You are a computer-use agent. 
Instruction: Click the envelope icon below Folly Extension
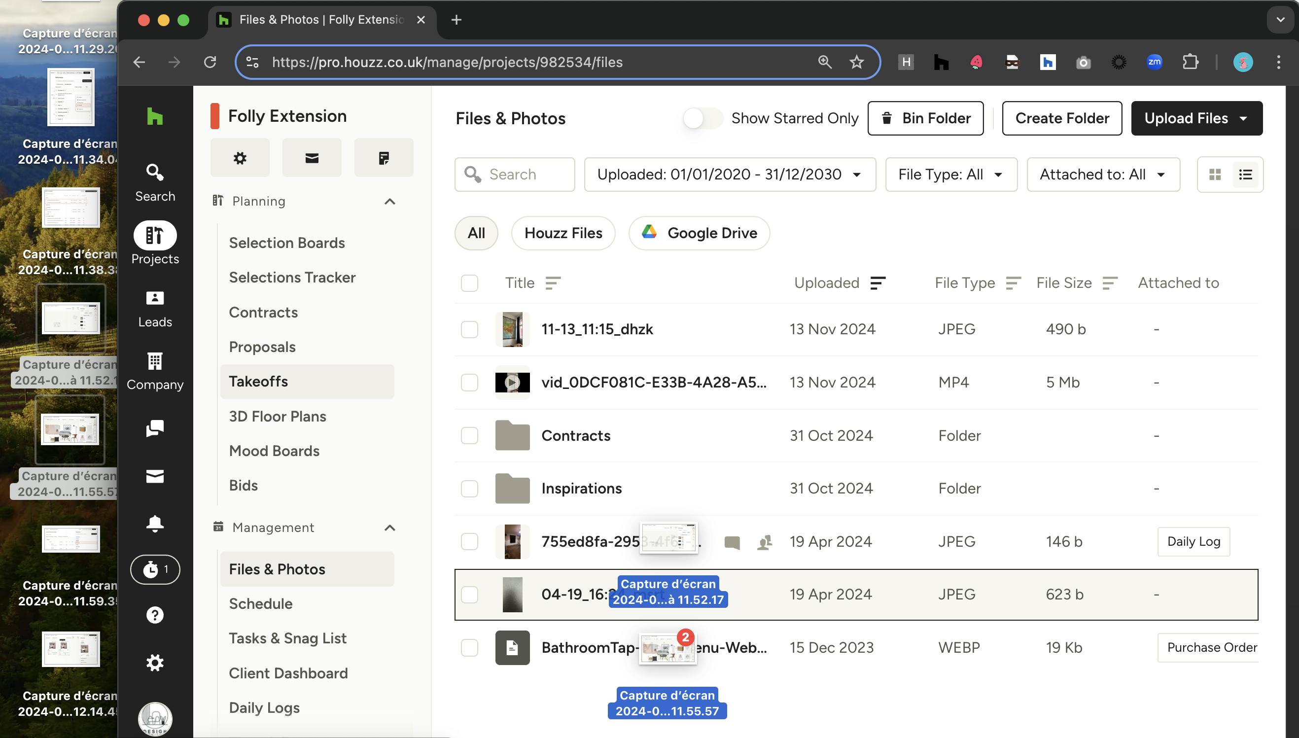pyautogui.click(x=311, y=157)
